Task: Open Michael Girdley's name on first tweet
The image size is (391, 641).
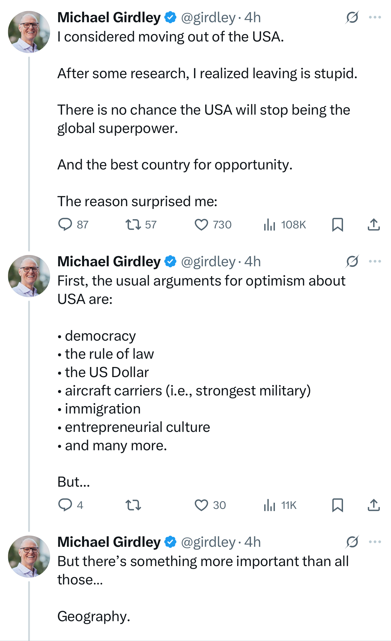Action: click(x=109, y=17)
